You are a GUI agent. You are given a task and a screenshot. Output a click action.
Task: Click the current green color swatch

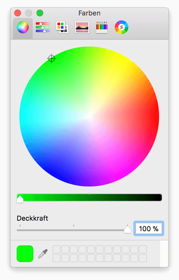click(25, 254)
